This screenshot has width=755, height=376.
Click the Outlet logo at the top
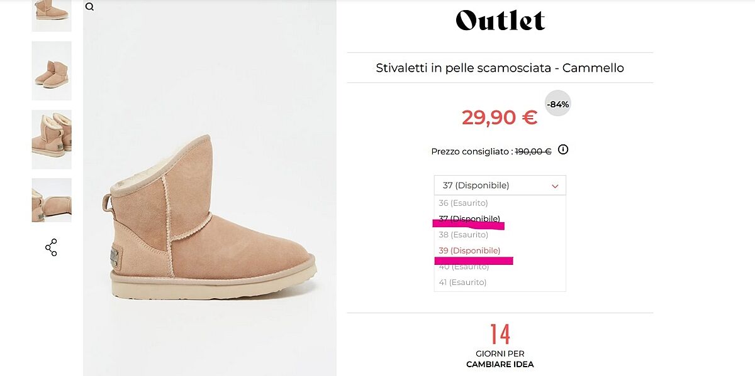tap(500, 20)
